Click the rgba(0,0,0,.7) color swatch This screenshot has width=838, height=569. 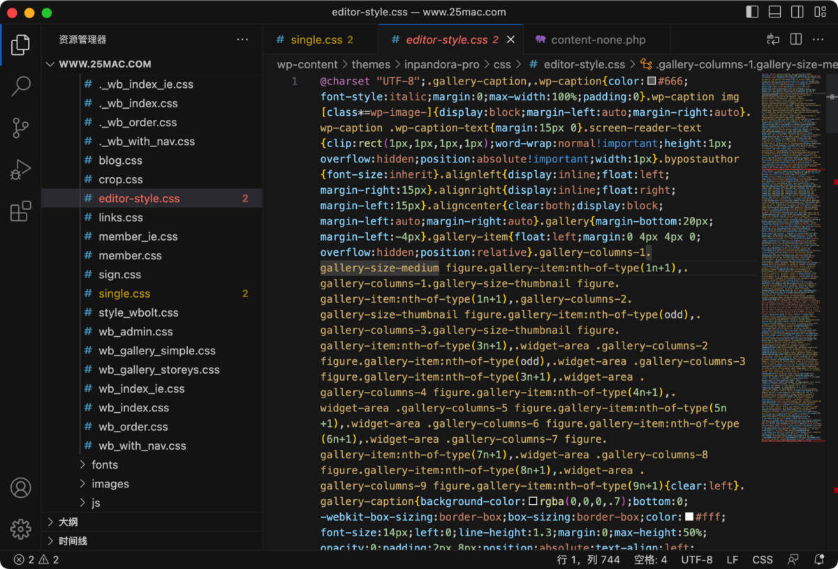[x=534, y=501]
